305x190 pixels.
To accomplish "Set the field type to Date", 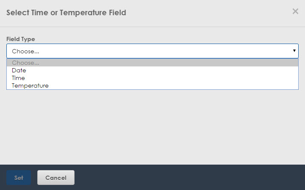I will [x=152, y=70].
